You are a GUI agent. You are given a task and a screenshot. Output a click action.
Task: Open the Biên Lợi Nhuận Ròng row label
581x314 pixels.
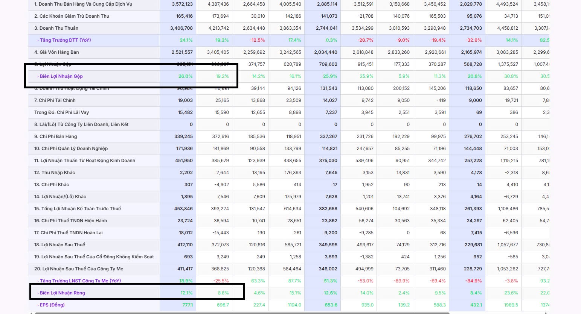pyautogui.click(x=62, y=293)
